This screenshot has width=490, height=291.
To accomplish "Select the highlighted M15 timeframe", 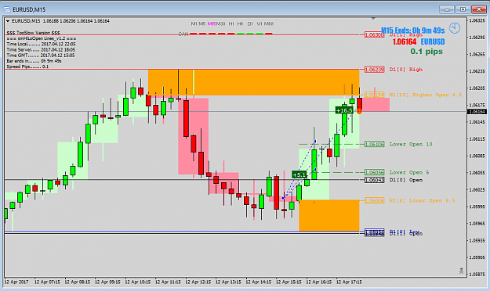I will [x=211, y=23].
